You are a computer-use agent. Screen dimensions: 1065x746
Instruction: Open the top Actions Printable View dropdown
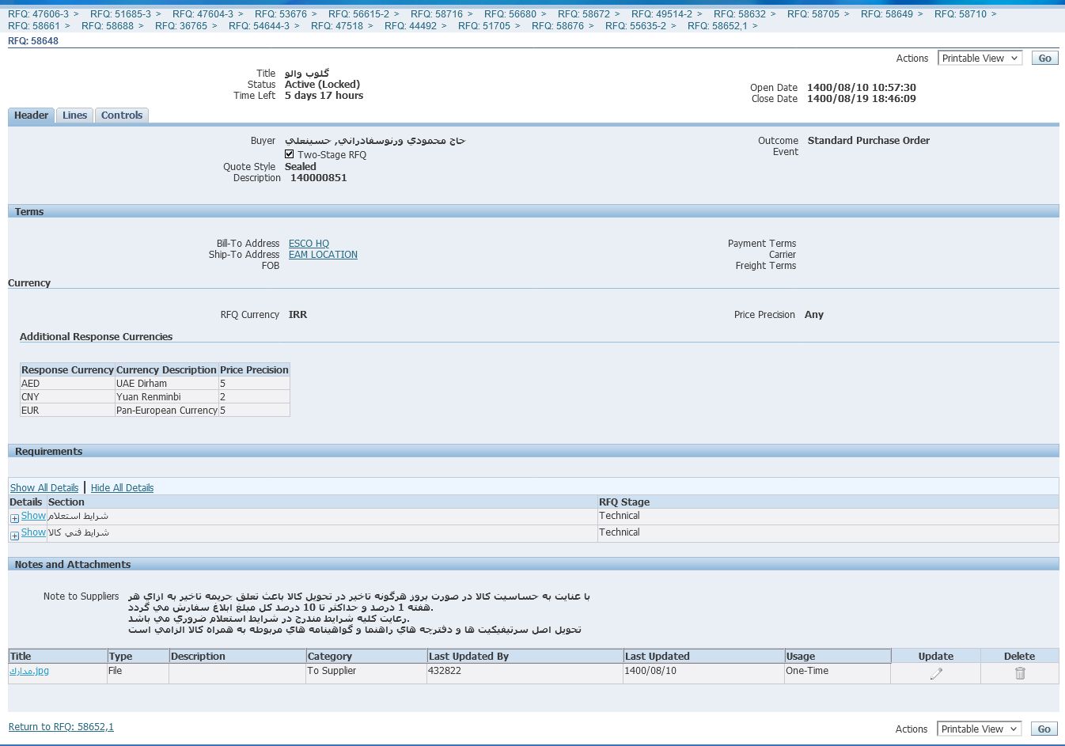tap(980, 59)
